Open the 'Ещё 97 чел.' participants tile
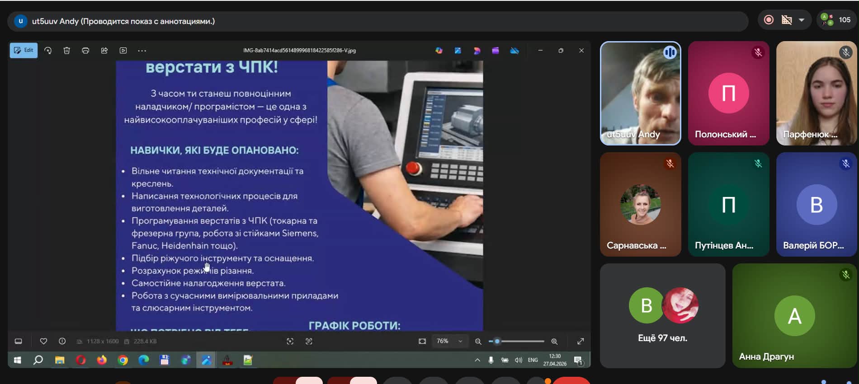 (x=662, y=315)
